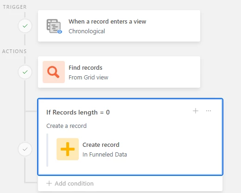The width and height of the screenshot is (241, 193).
Task: Open the three-dot menu on the condition card
Action: [209, 111]
